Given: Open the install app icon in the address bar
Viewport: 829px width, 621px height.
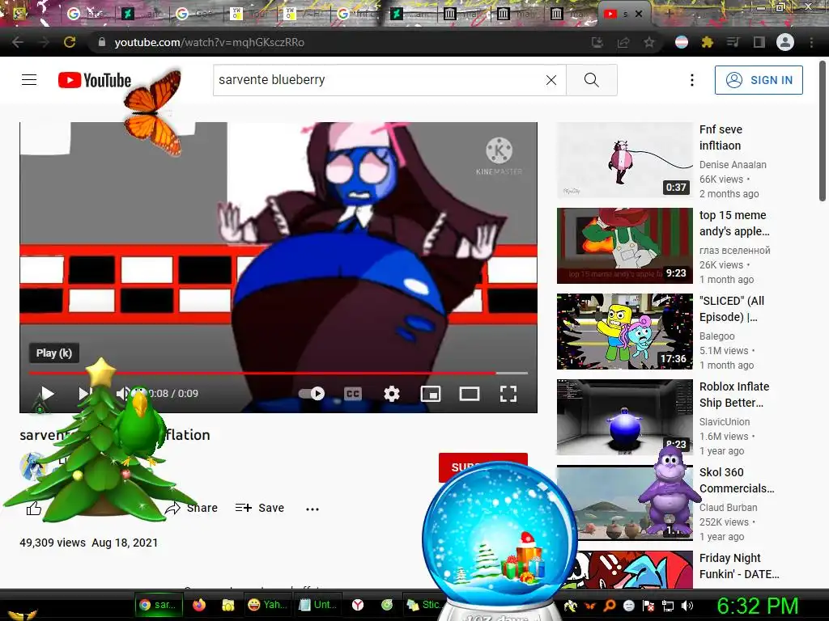Looking at the screenshot, I should (597, 42).
